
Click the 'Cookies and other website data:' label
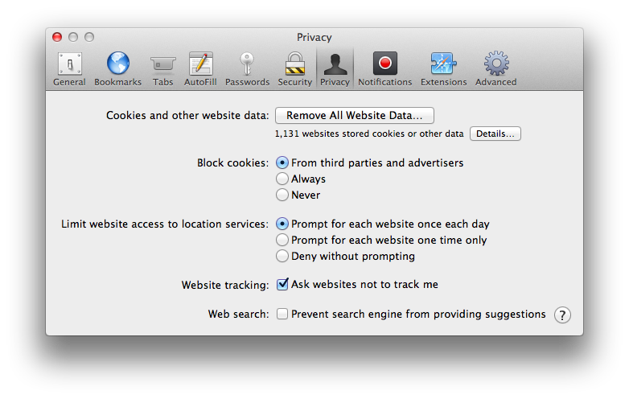187,116
